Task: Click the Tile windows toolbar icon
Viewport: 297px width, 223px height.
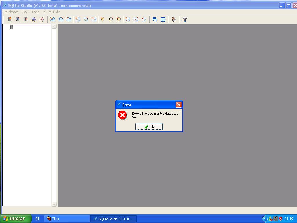Action: 163,19
